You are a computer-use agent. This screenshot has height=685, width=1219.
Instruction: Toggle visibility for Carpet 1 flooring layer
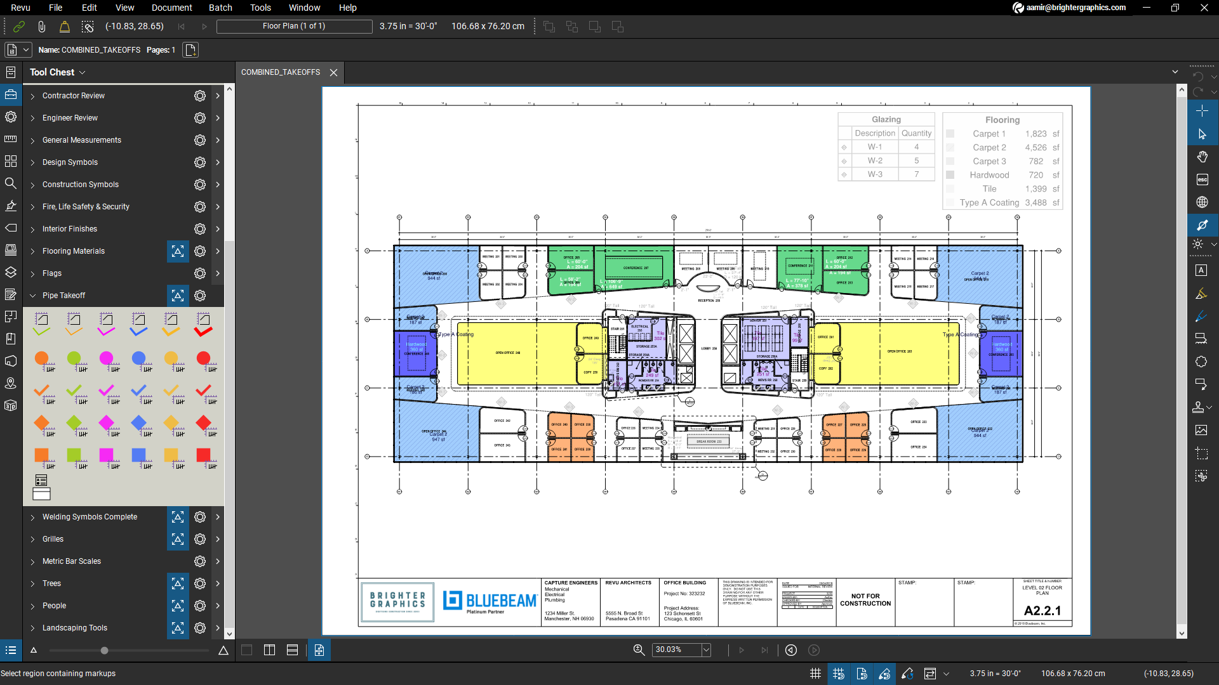tap(950, 134)
